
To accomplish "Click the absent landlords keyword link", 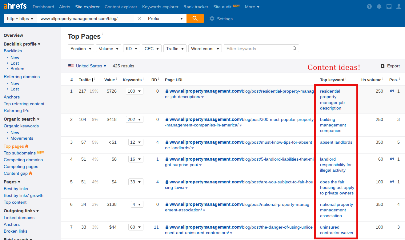I will (x=336, y=142).
